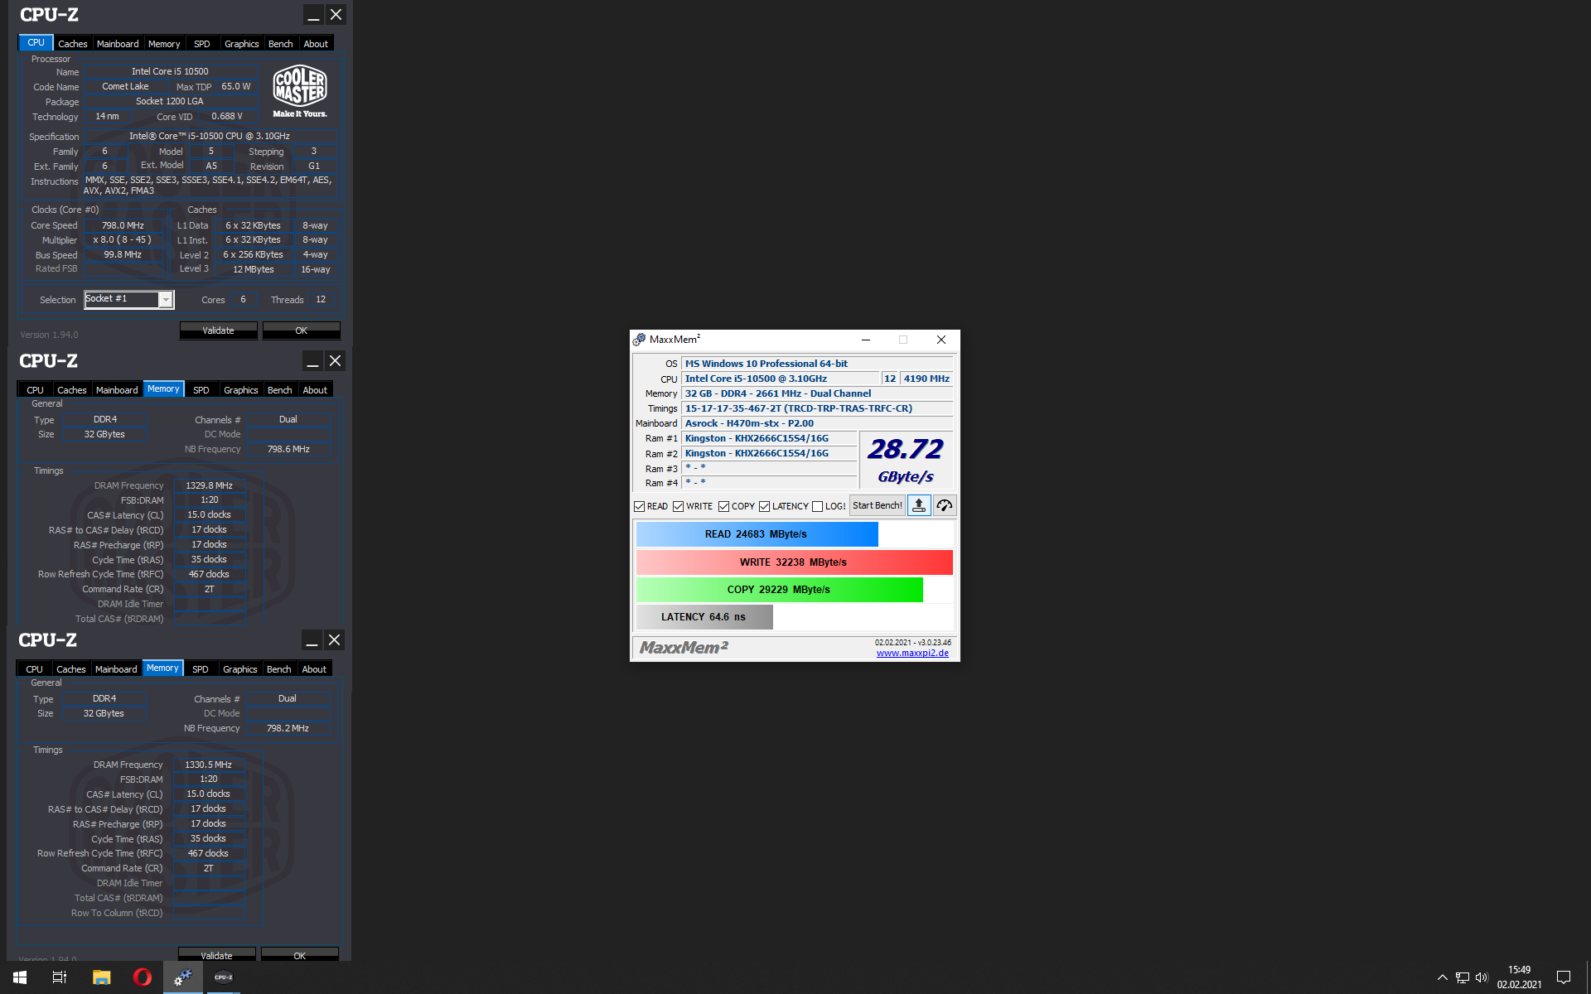This screenshot has width=1591, height=994.
Task: Click the MaxxMem title bar app icon
Action: tap(639, 340)
